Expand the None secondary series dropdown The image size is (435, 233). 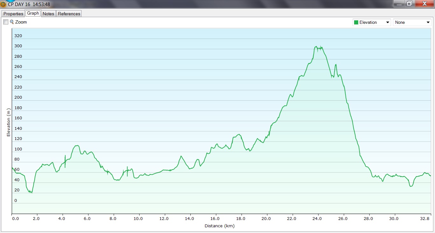coord(428,23)
